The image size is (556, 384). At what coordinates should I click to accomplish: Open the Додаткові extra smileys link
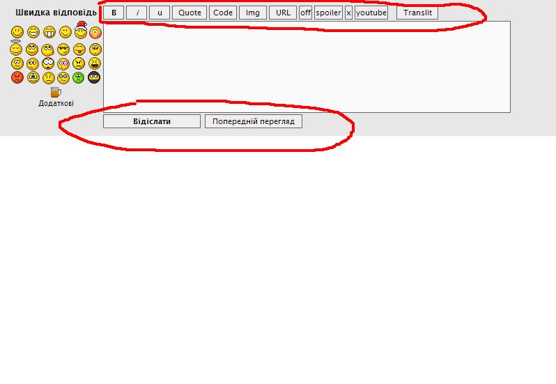pos(56,103)
